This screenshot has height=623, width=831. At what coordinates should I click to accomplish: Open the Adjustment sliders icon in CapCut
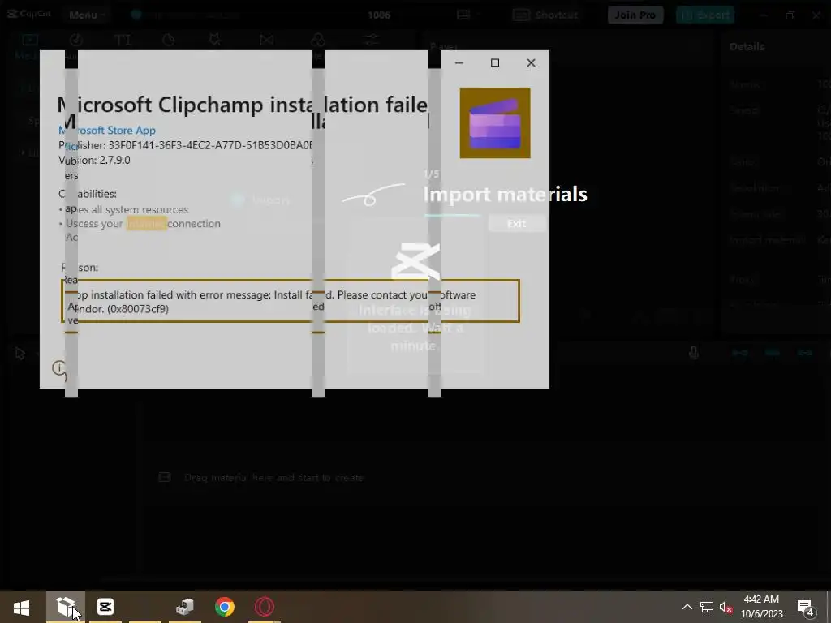click(x=372, y=40)
